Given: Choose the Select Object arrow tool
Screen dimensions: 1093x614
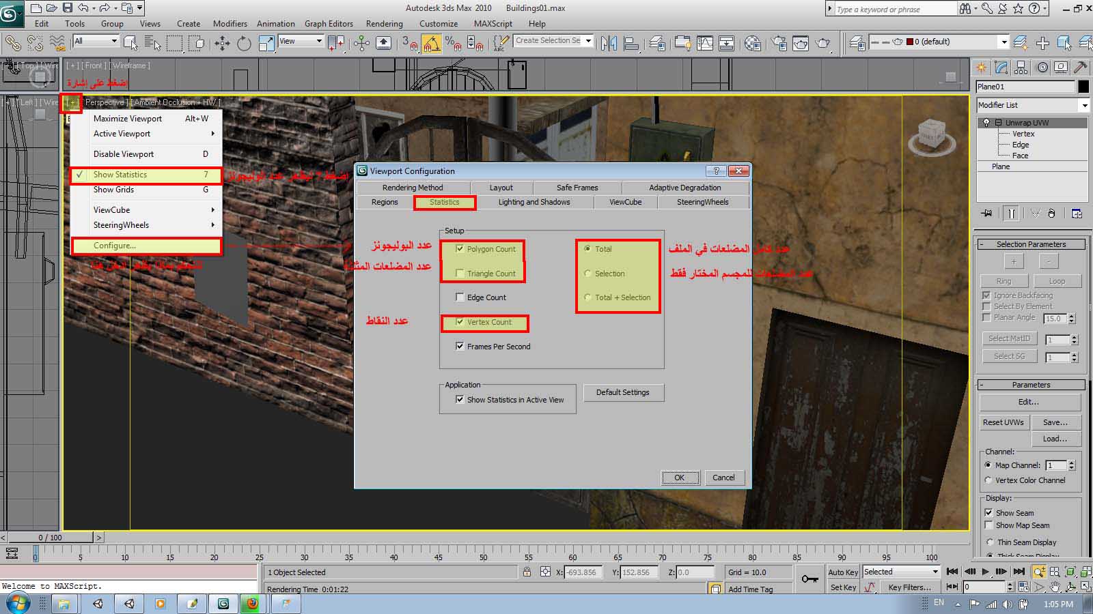Looking at the screenshot, I should pyautogui.click(x=130, y=43).
